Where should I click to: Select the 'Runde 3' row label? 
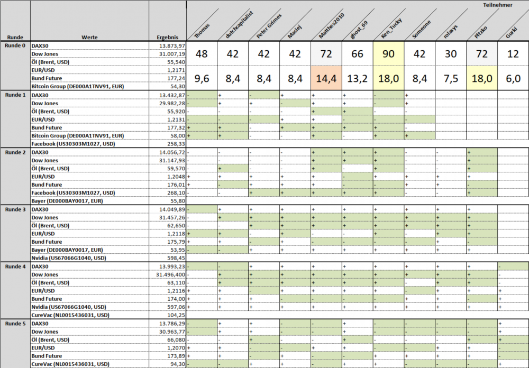(15, 209)
